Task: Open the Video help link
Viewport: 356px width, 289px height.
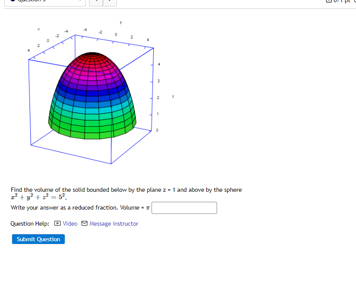Action: (70, 223)
